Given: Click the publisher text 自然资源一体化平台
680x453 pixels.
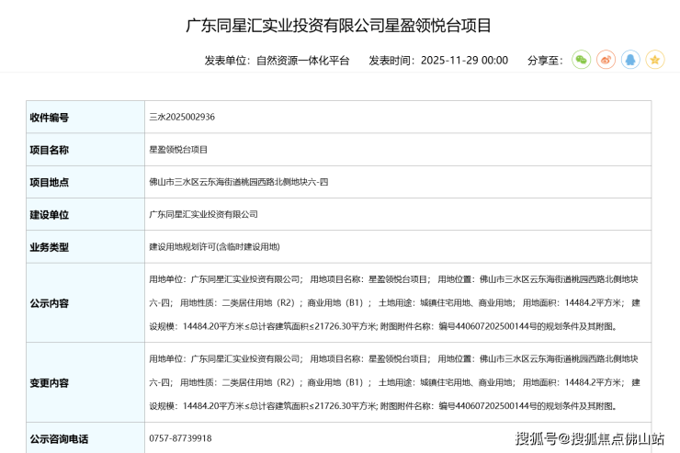Looking at the screenshot, I should pos(302,61).
